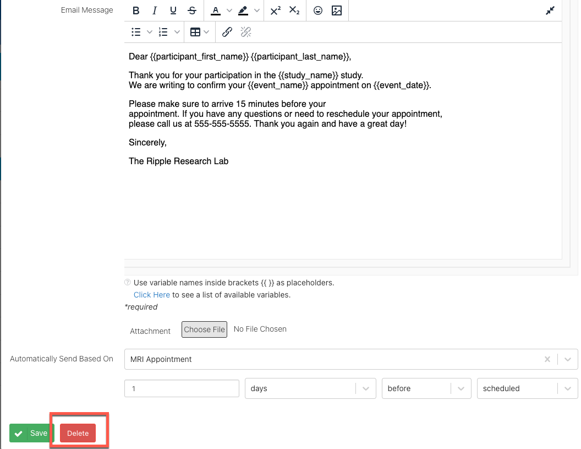This screenshot has width=581, height=449.
Task: Open the emoji picker
Action: [318, 10]
